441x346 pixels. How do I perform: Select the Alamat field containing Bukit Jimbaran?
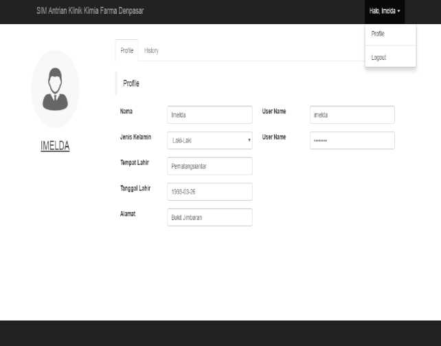[x=210, y=217]
